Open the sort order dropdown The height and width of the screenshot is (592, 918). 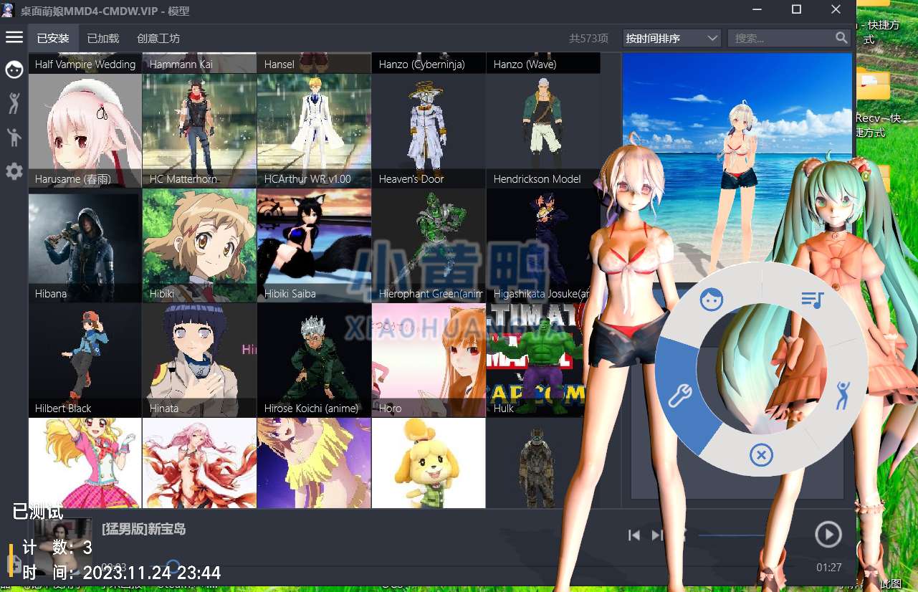pyautogui.click(x=671, y=38)
